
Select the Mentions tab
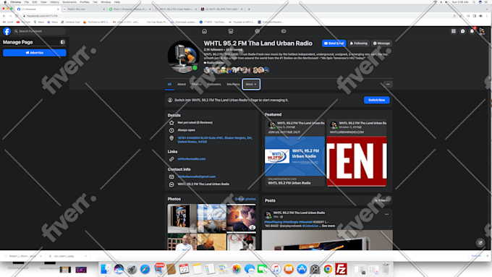(x=233, y=84)
